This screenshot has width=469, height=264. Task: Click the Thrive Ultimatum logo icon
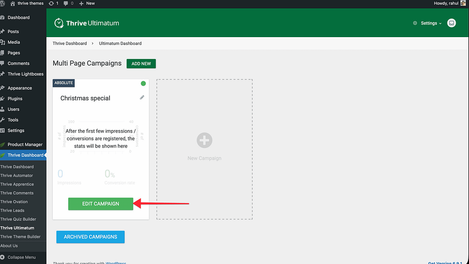59,23
